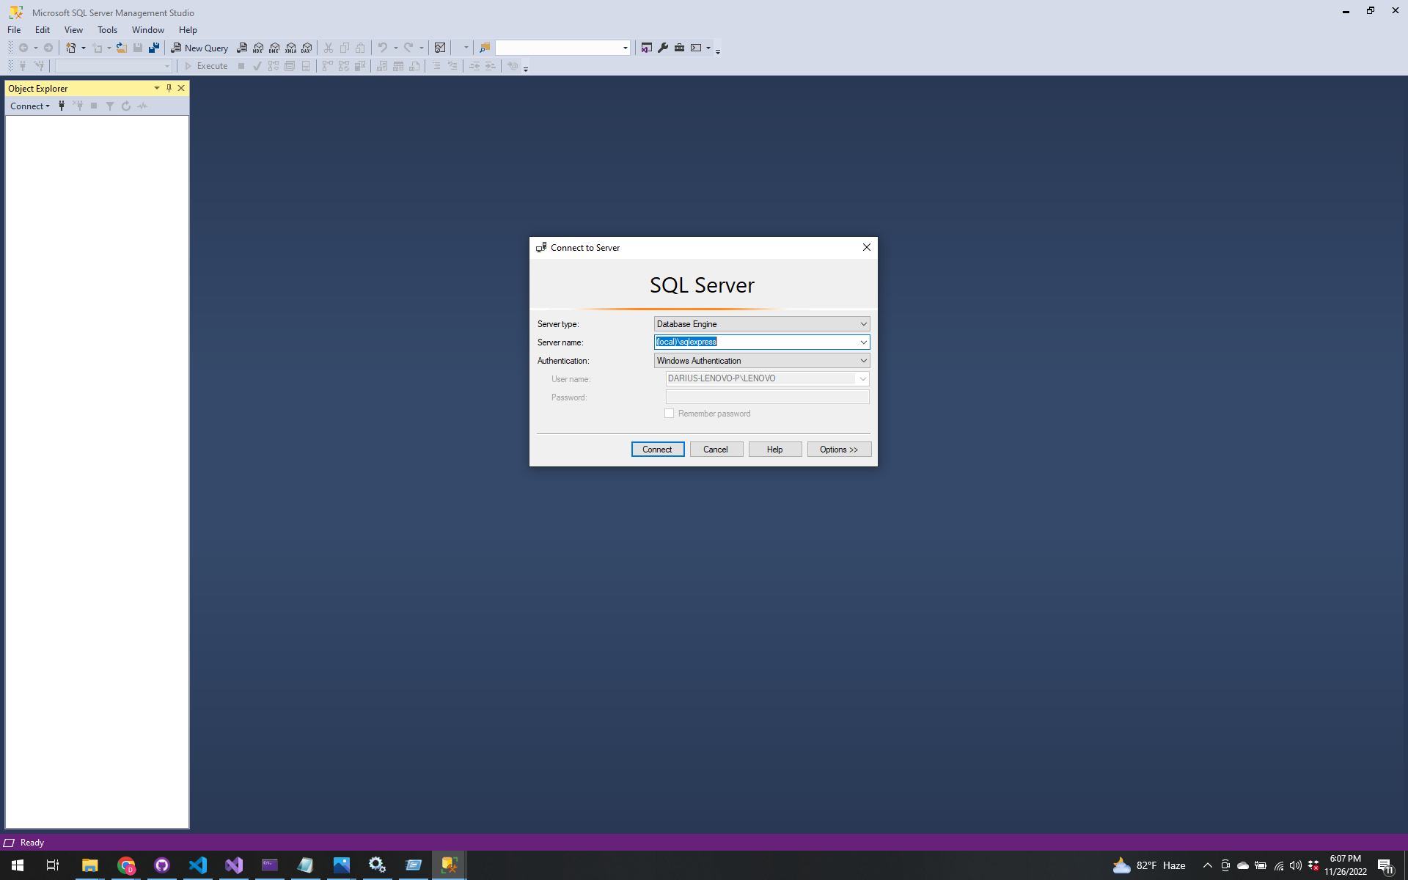This screenshot has height=880, width=1408.
Task: Open the View menu
Action: pyautogui.click(x=73, y=29)
